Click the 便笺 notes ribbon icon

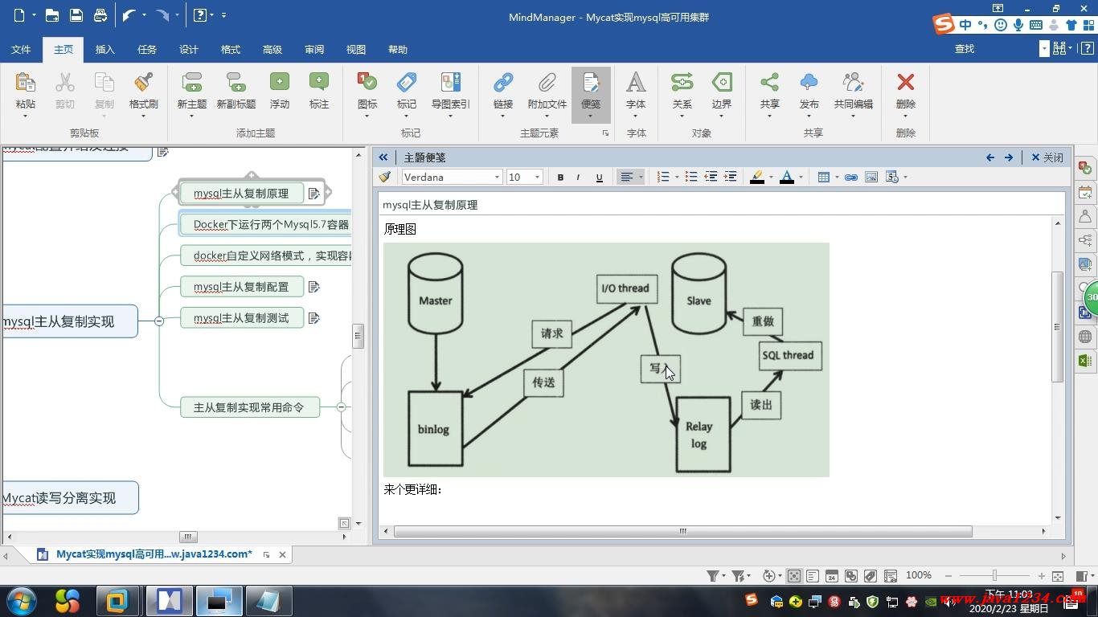pyautogui.click(x=591, y=84)
